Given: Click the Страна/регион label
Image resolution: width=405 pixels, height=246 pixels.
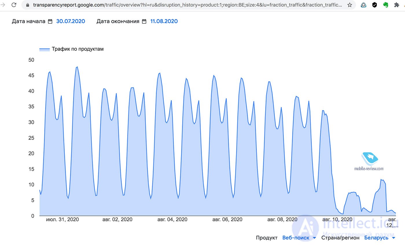Looking at the screenshot, I should click(x=340, y=238).
